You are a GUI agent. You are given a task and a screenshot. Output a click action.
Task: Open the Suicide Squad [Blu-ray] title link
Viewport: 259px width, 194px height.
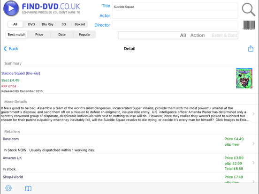tap(21, 73)
